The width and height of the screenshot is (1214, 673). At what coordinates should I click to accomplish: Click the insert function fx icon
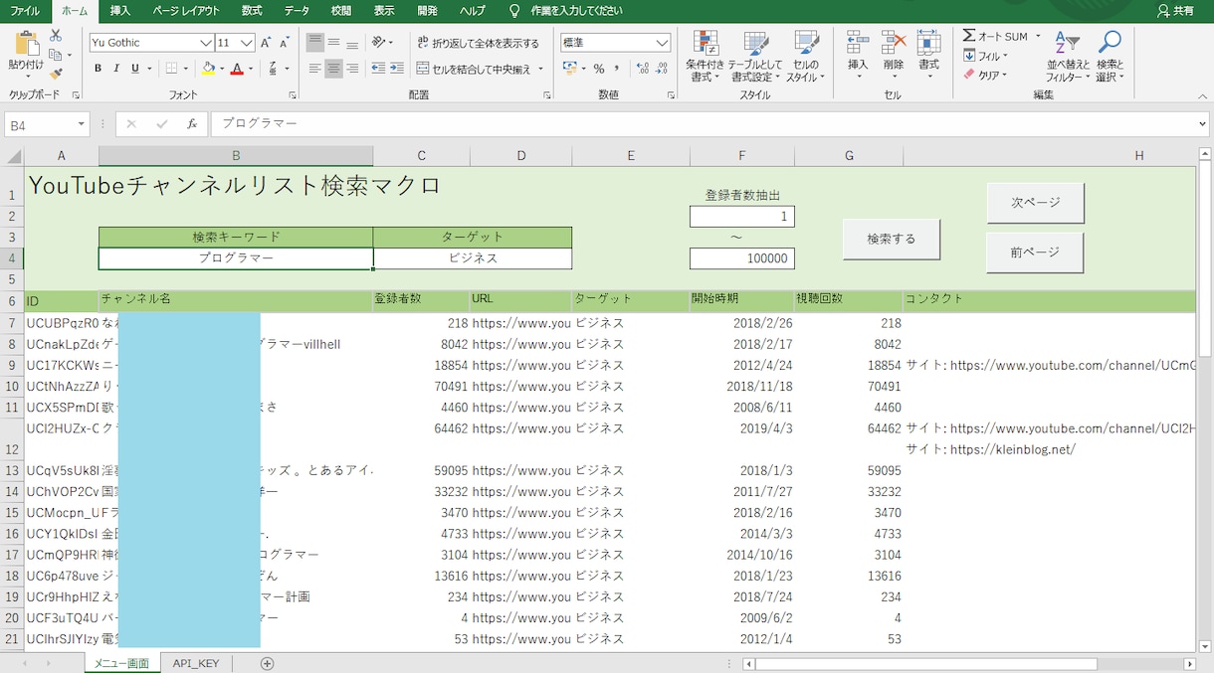tap(192, 124)
